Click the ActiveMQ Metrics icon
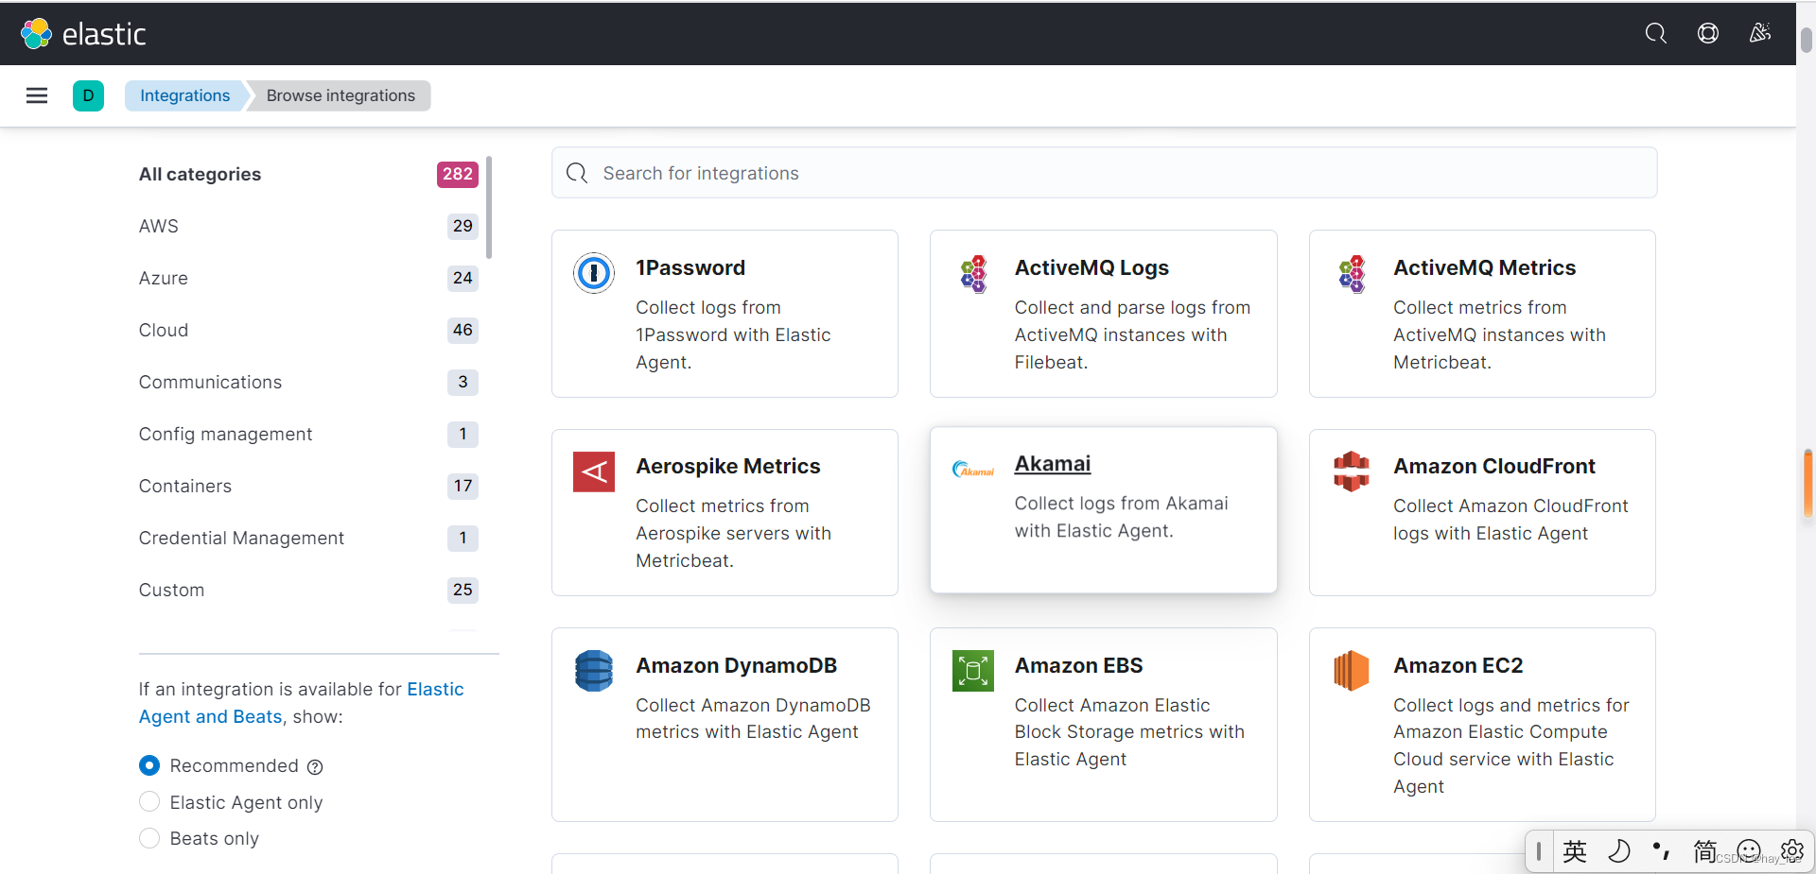This screenshot has height=874, width=1816. point(1352,274)
